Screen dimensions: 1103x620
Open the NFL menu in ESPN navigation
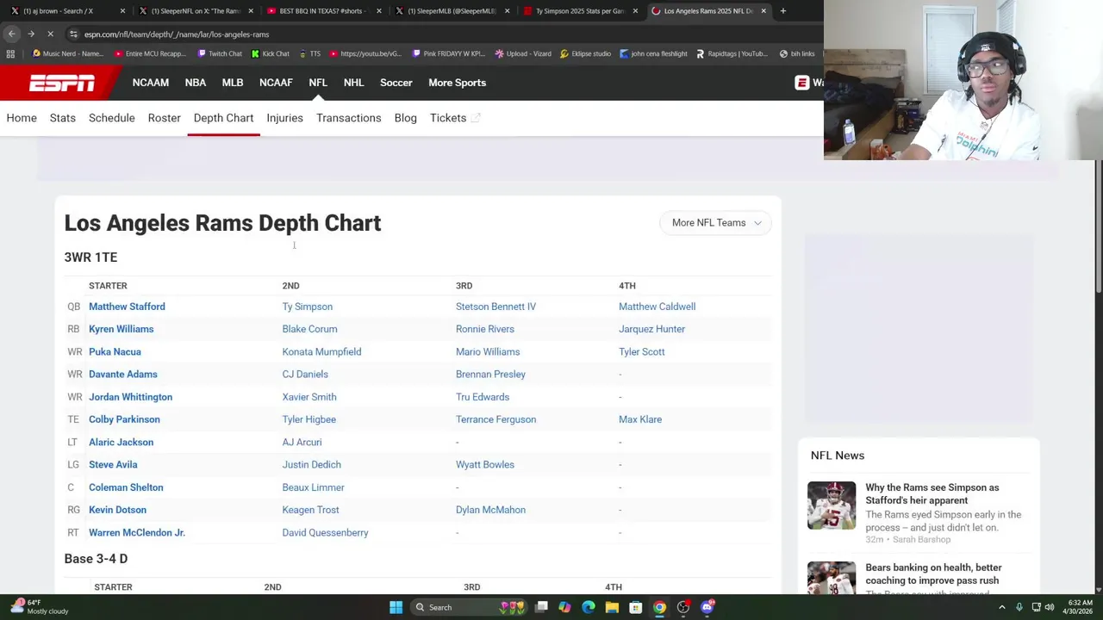click(x=318, y=83)
